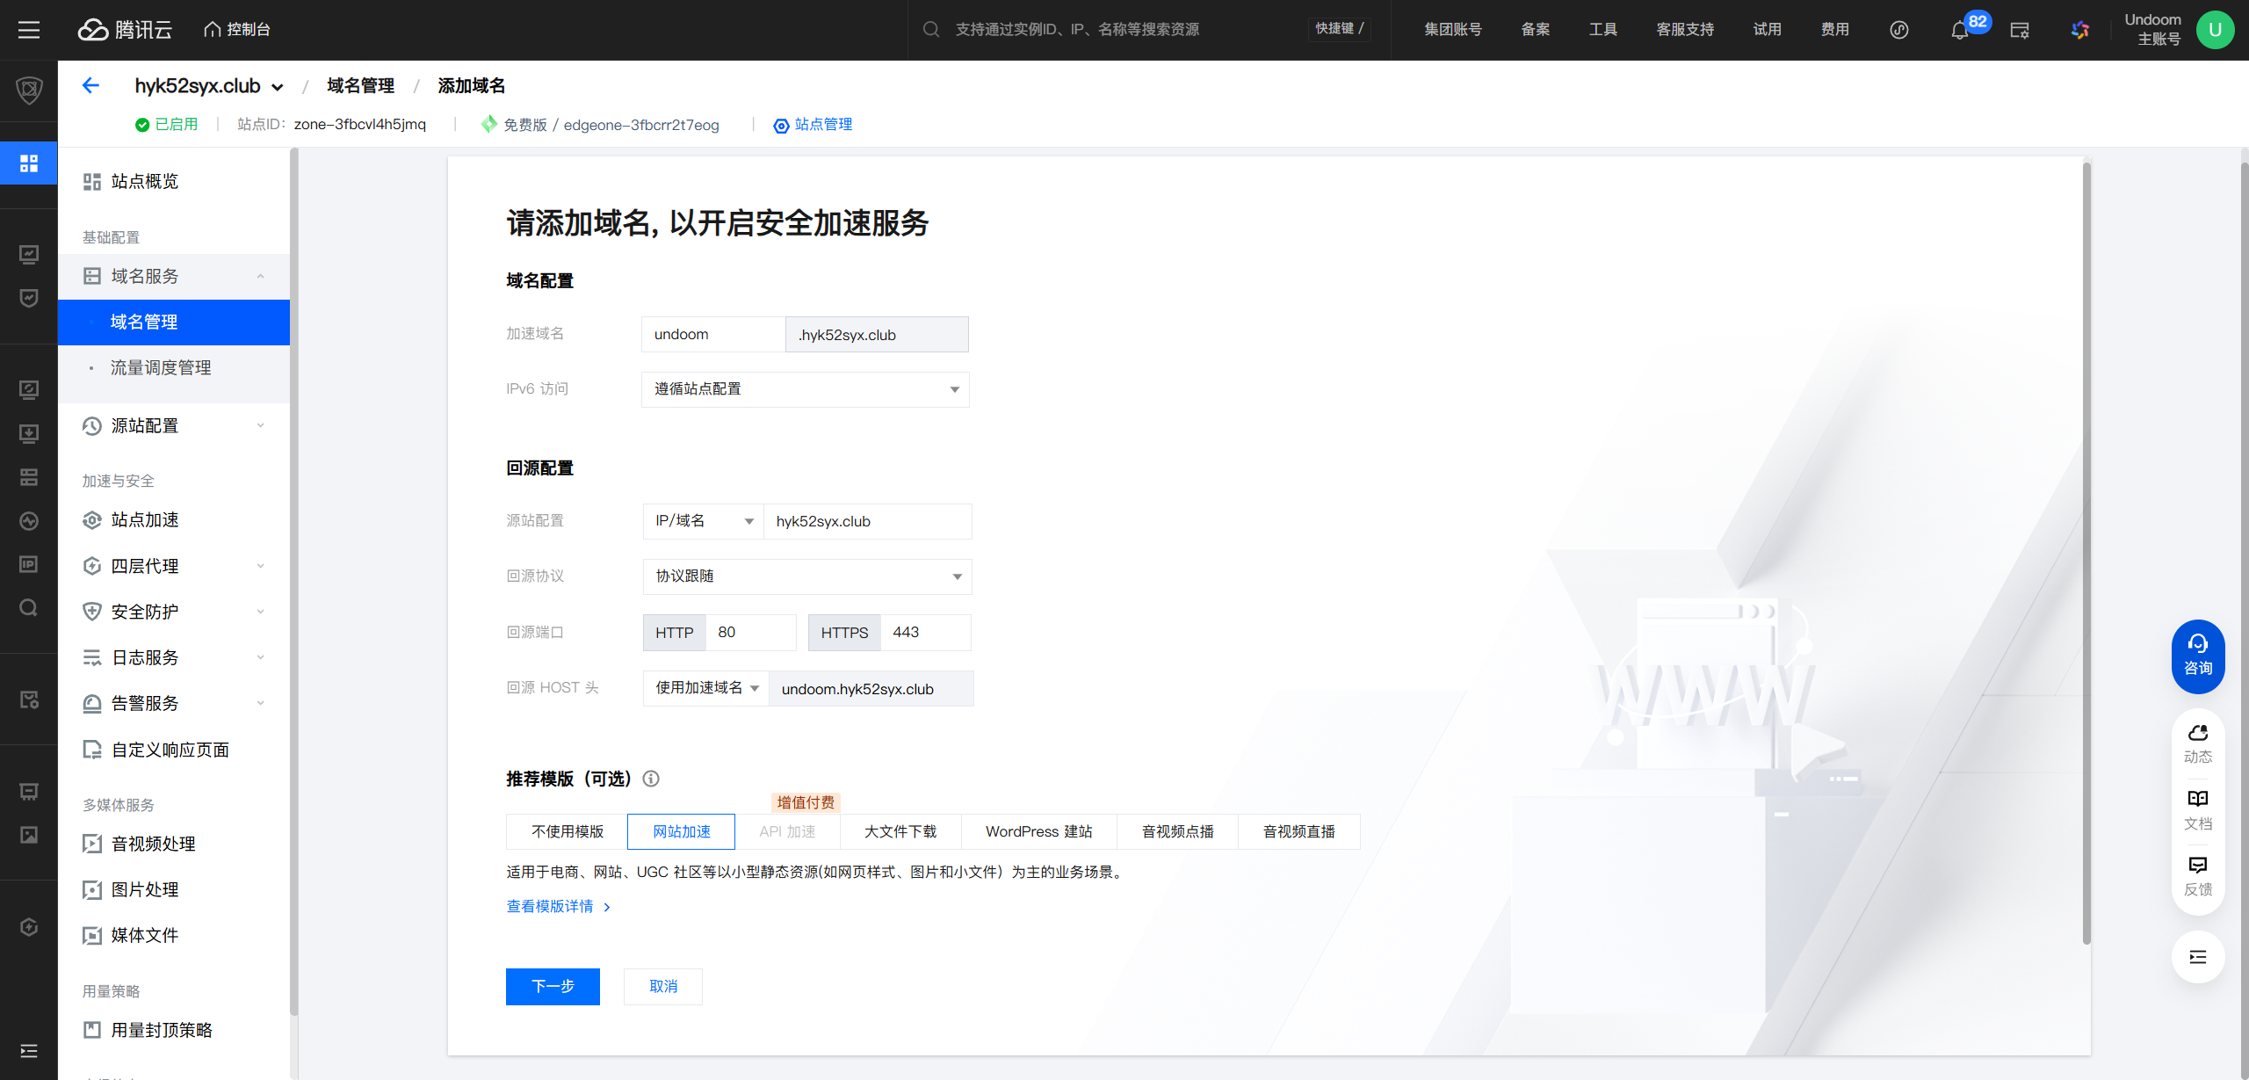The image size is (2249, 1080).
Task: Select 不使用模版 template option
Action: pyautogui.click(x=567, y=831)
